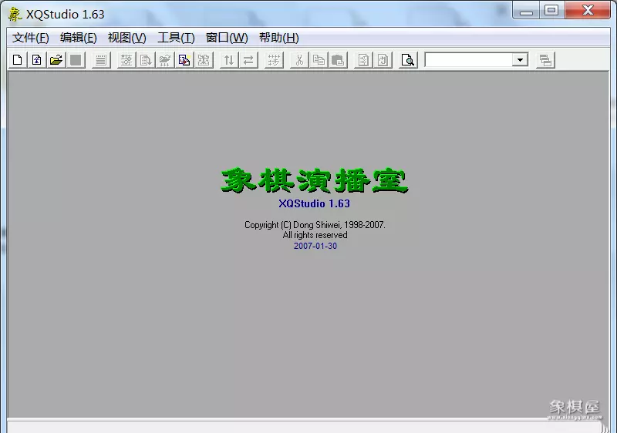Click the scissors cut icon
This screenshot has width=617, height=433.
pyautogui.click(x=299, y=60)
